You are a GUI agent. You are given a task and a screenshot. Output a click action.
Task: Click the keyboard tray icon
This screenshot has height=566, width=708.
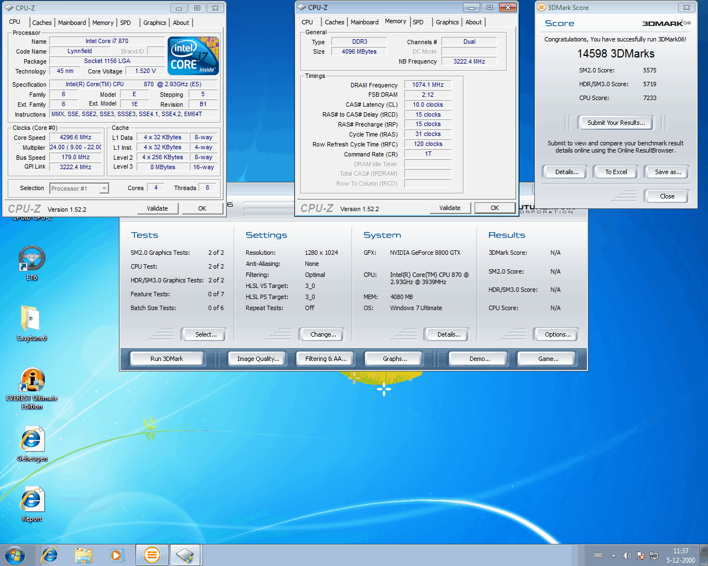point(598,555)
